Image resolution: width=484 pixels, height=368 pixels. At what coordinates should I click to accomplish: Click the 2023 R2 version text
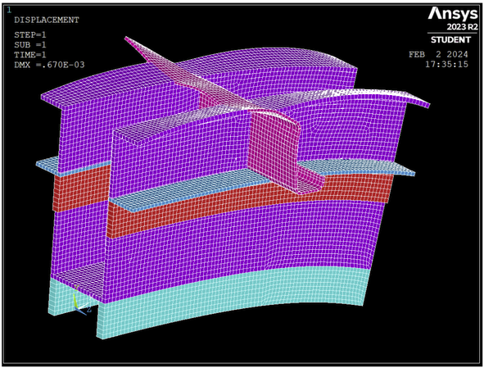click(x=462, y=27)
